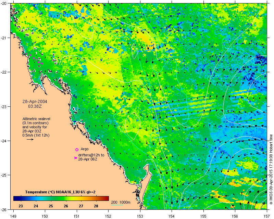Click the 'Altimetric sealevel' label
The height and width of the screenshot is (219, 274).
click(x=36, y=119)
